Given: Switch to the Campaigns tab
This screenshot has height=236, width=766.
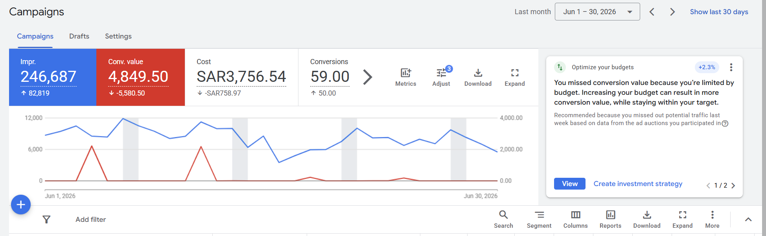Looking at the screenshot, I should coord(35,36).
